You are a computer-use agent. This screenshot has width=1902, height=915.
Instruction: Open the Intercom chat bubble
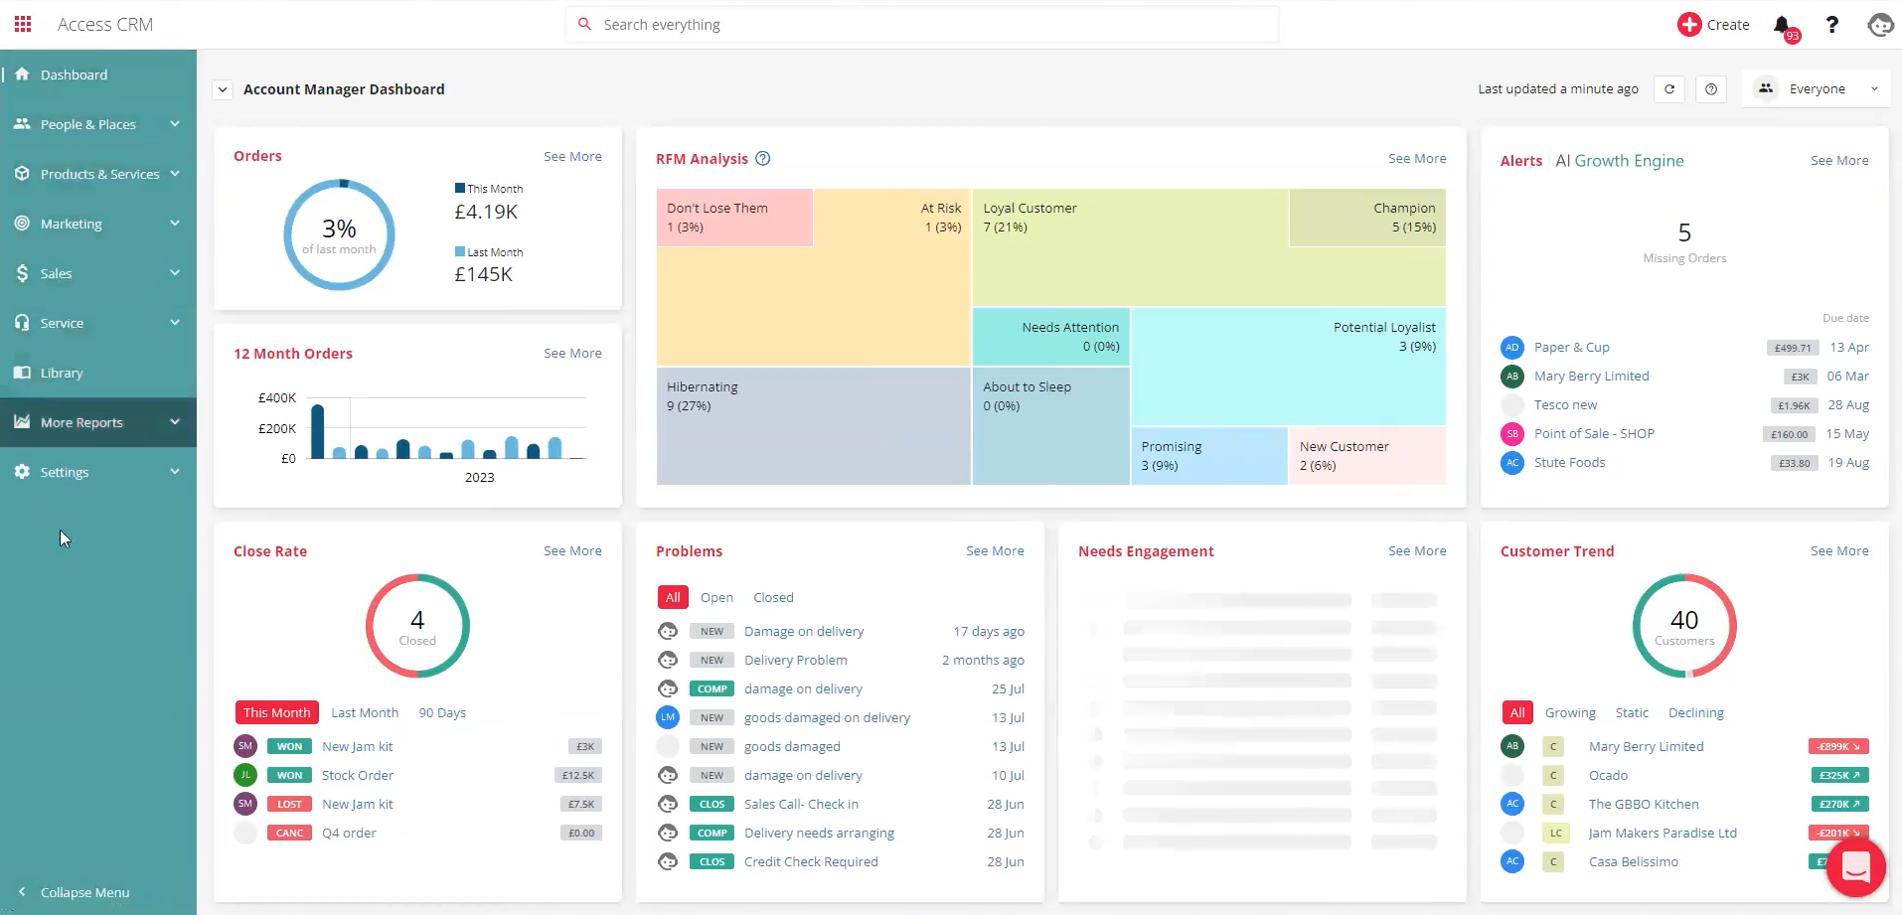[1855, 867]
